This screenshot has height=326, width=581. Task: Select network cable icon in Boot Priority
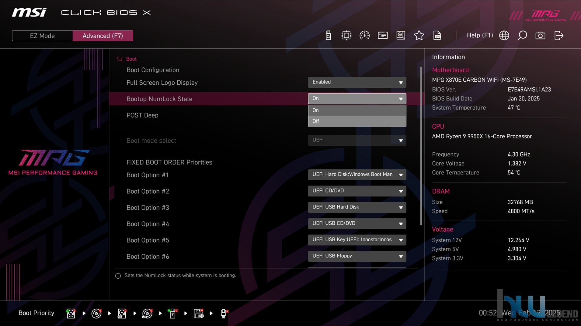point(224,314)
